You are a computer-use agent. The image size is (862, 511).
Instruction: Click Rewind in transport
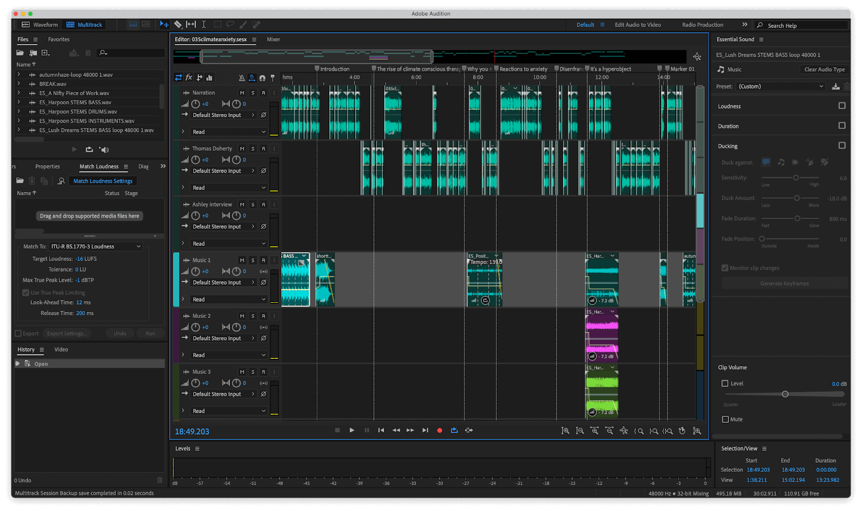pos(396,430)
